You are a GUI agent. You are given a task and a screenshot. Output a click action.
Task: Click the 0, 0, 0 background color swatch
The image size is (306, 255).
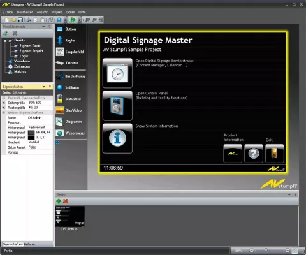31,137
